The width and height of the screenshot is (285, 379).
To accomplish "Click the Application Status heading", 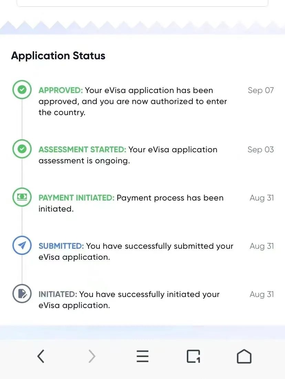I will pos(58,56).
